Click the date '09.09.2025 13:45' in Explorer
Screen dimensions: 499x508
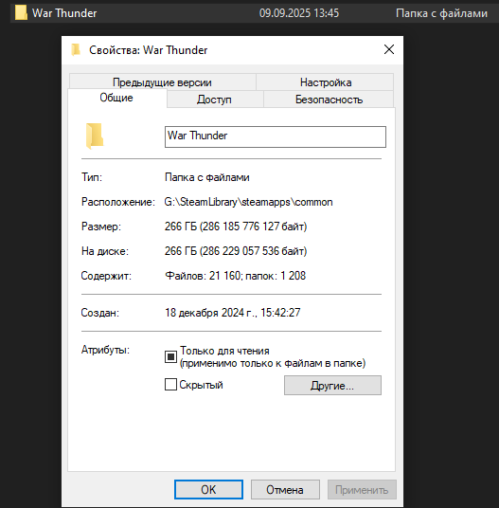pyautogui.click(x=299, y=13)
